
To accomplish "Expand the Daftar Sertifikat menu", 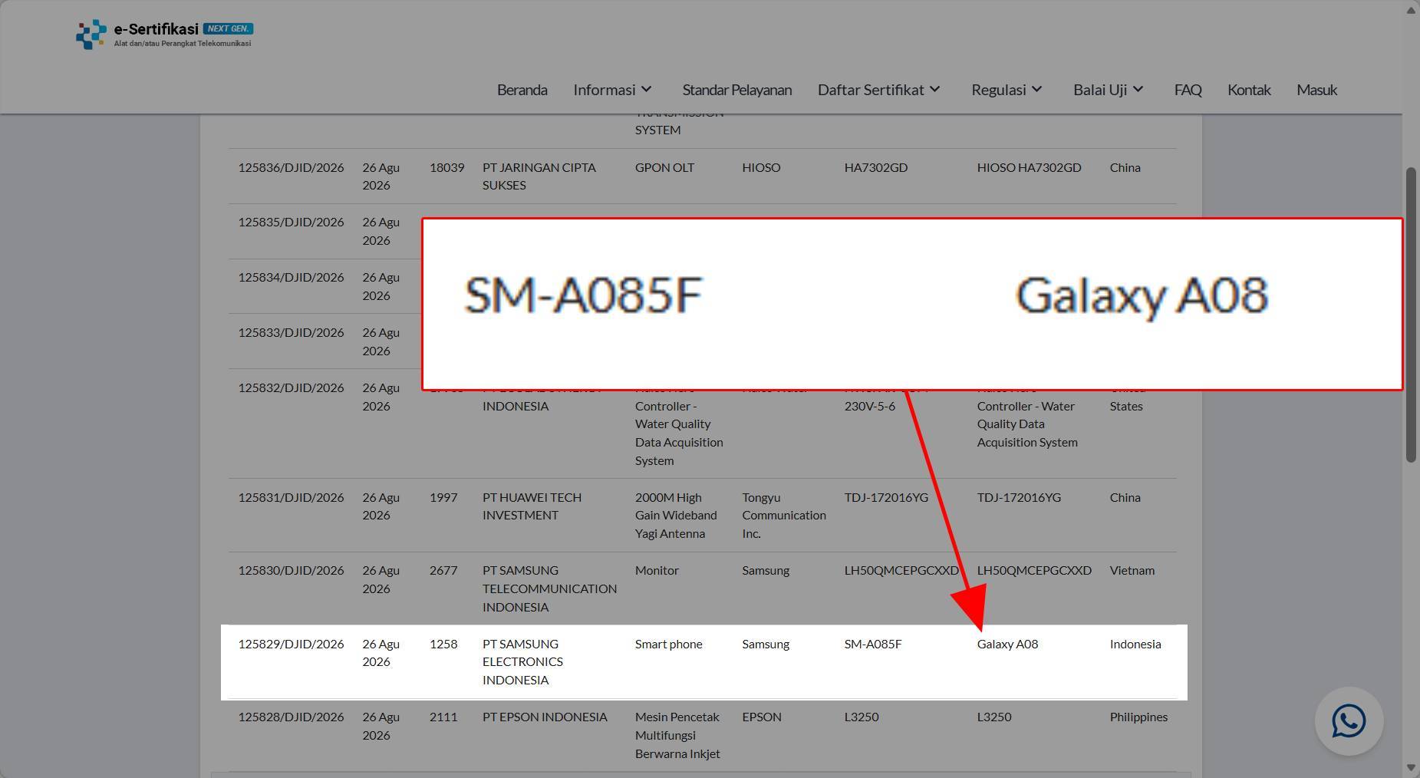I will pyautogui.click(x=879, y=90).
